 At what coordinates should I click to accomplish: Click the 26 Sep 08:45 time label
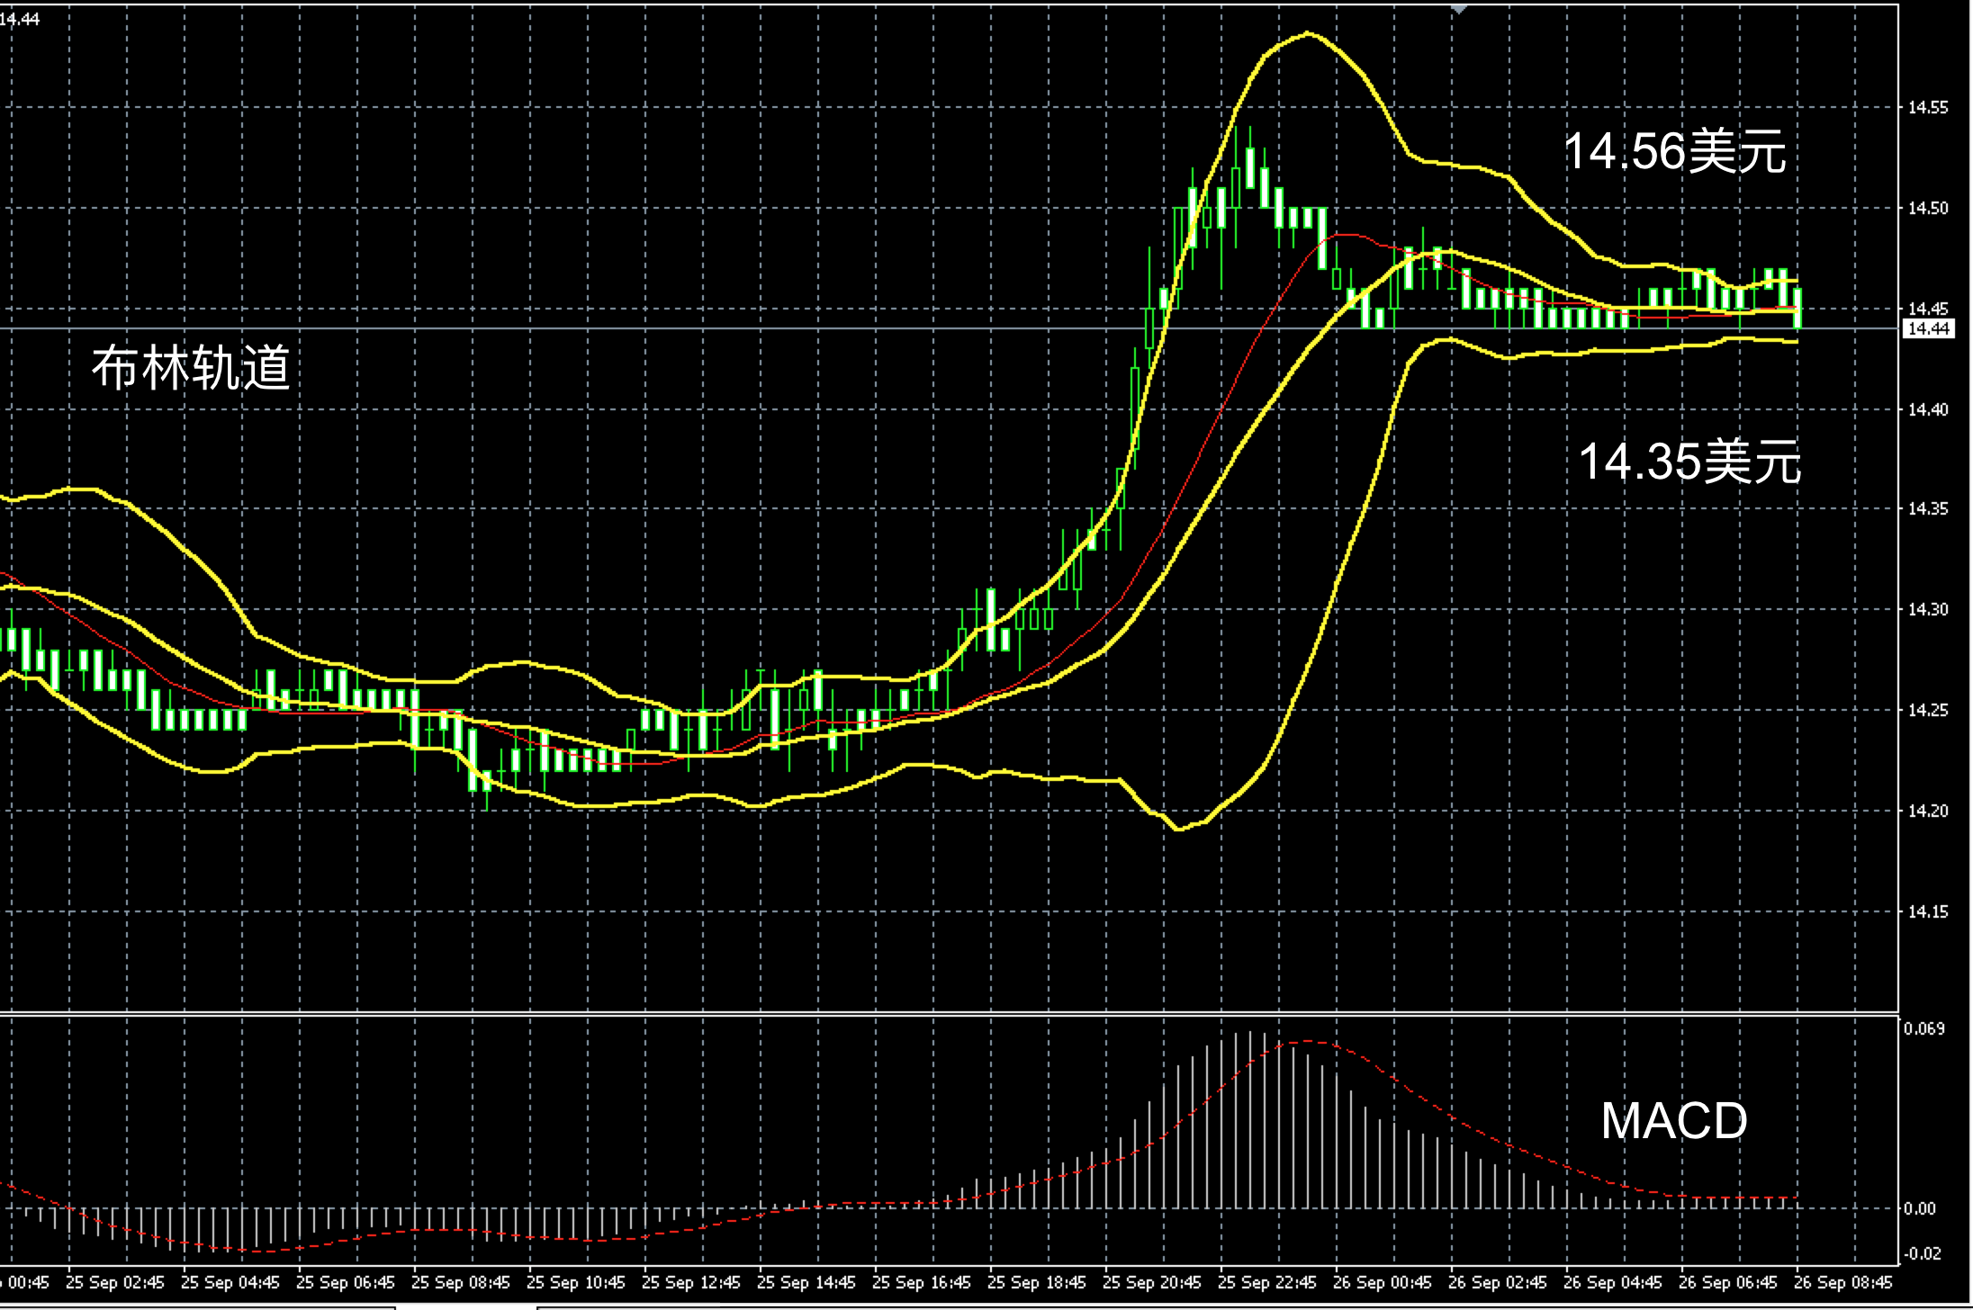[x=1843, y=1283]
